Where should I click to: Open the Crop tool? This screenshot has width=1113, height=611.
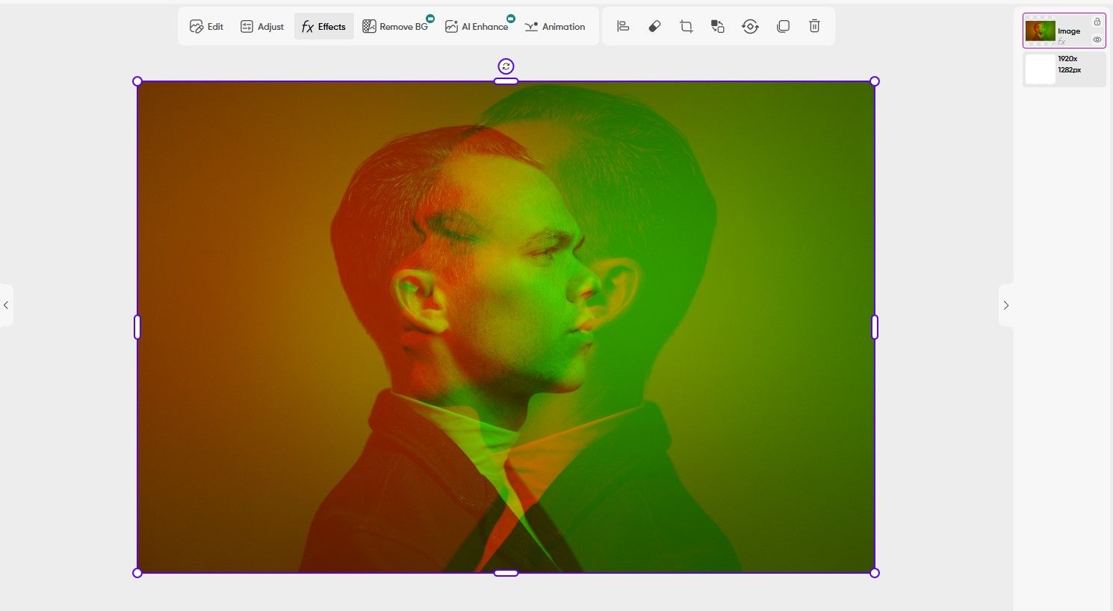(686, 26)
